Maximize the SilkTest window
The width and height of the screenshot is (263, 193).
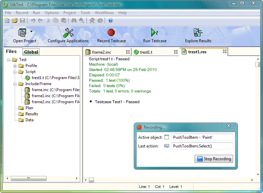242,3
